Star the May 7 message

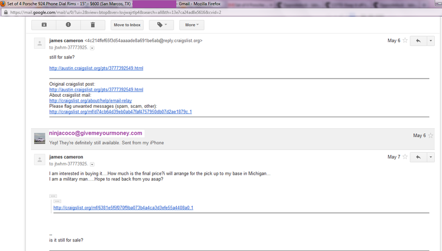pyautogui.click(x=405, y=157)
